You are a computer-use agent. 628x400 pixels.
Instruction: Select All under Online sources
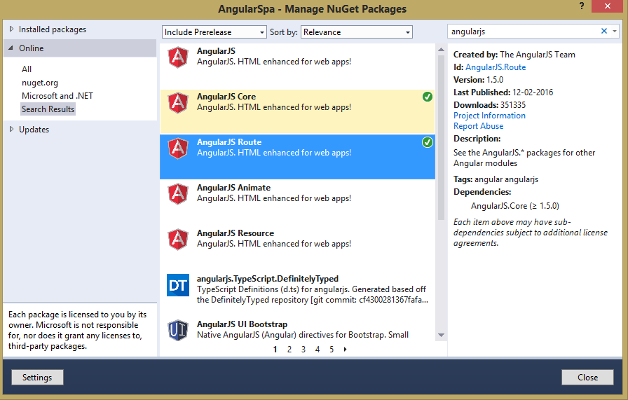[27, 69]
